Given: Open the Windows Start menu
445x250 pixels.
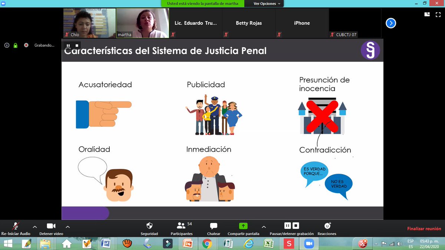Looking at the screenshot, I should point(8,243).
